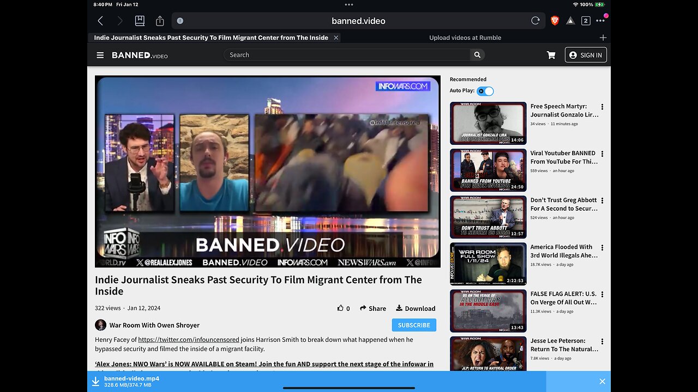Select the Indie Journalist Sneaks Past Security tab
Viewport: 698px width, 392px height.
click(211, 38)
